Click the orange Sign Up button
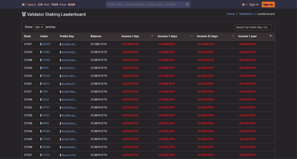 (268, 5)
